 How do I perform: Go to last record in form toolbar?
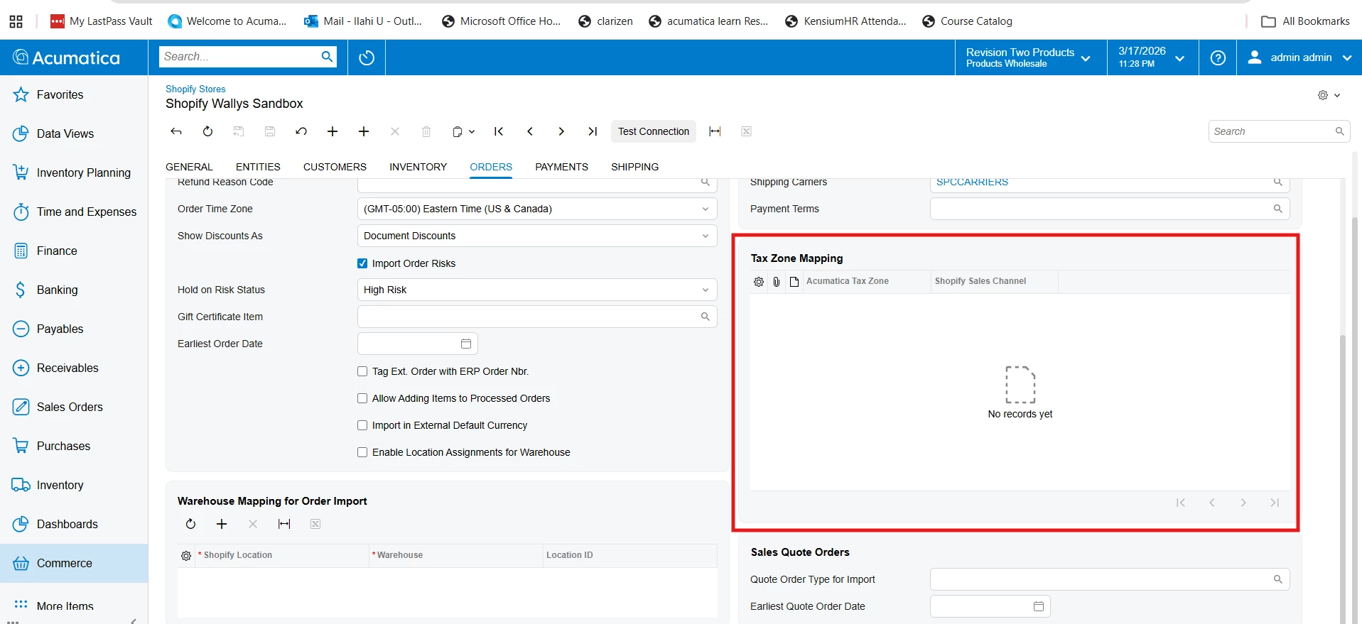point(593,131)
